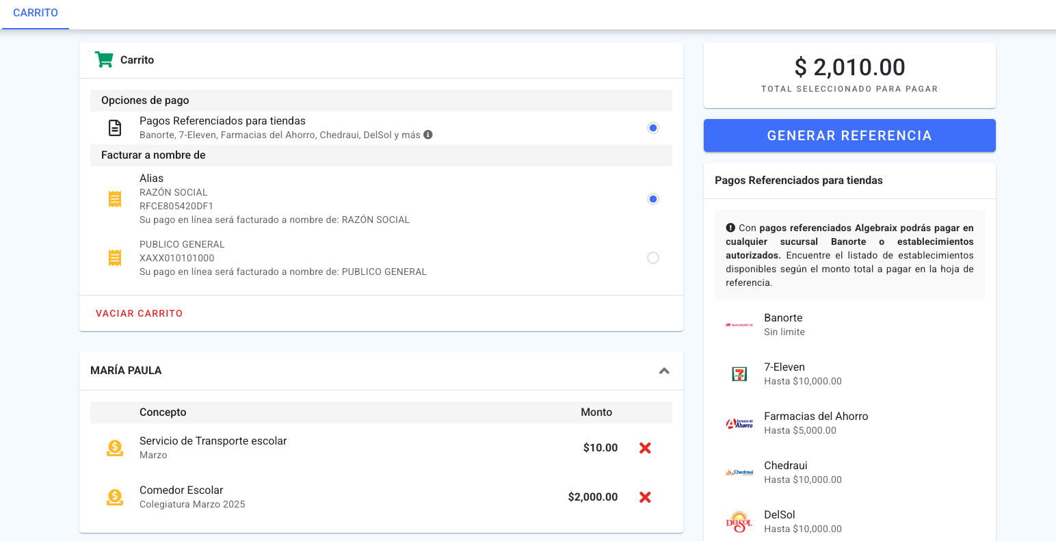The width and height of the screenshot is (1056, 541).
Task: Click the Banorte logo
Action: [739, 325]
